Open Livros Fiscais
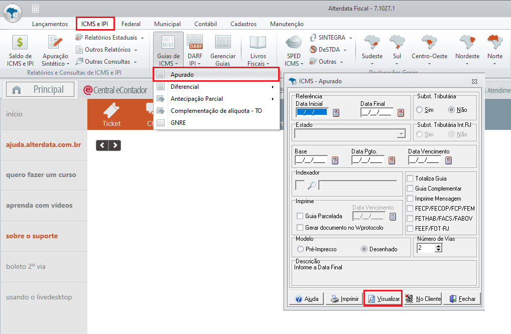Viewport: 511px width, 334px height. pos(258,51)
